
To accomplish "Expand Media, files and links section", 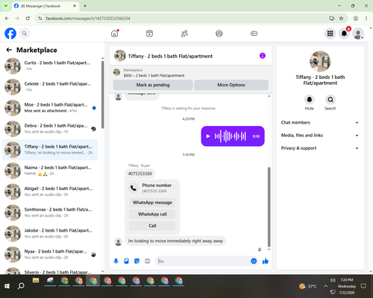I will tap(320, 136).
